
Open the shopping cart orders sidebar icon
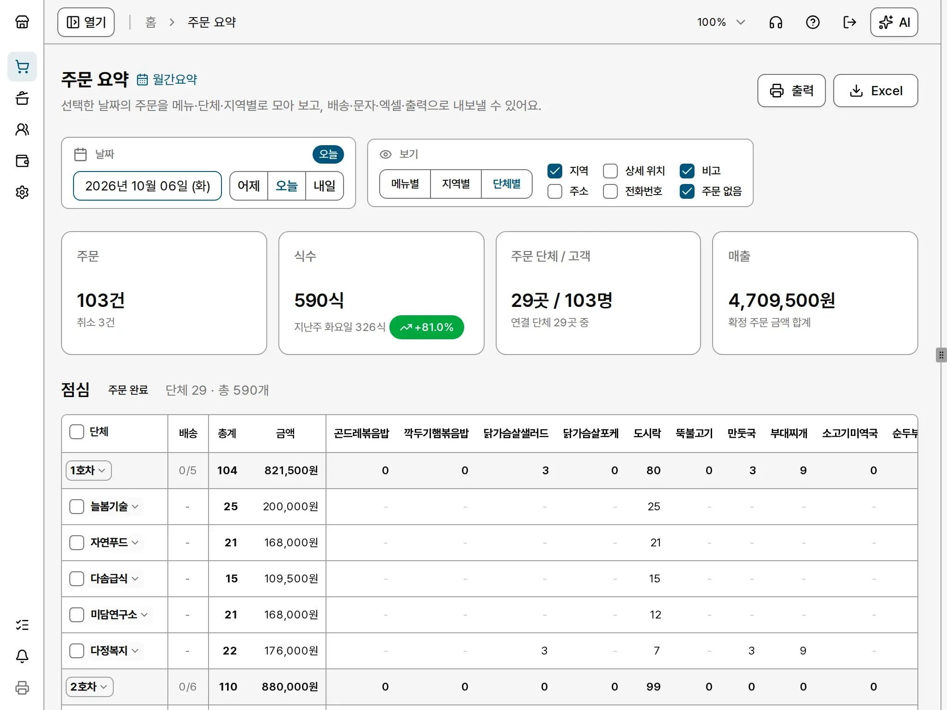(x=22, y=67)
